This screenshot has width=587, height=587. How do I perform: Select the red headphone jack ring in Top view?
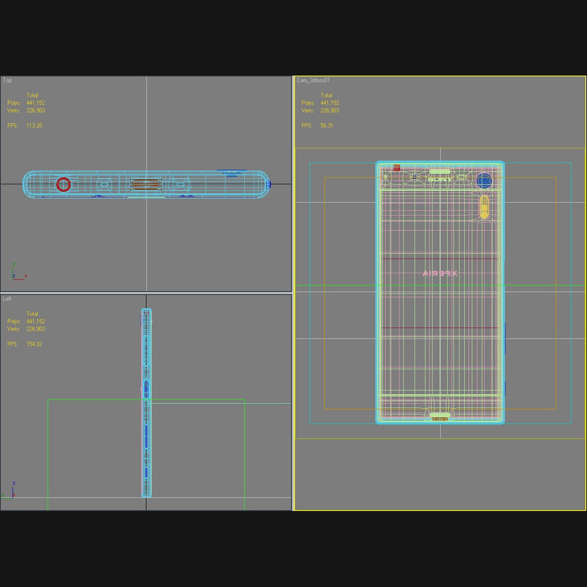click(63, 185)
